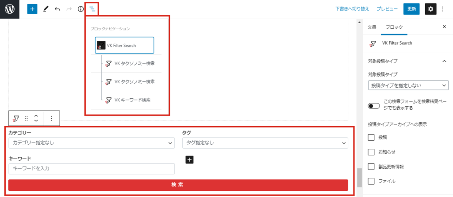Switch to ブロック tab

[394, 27]
